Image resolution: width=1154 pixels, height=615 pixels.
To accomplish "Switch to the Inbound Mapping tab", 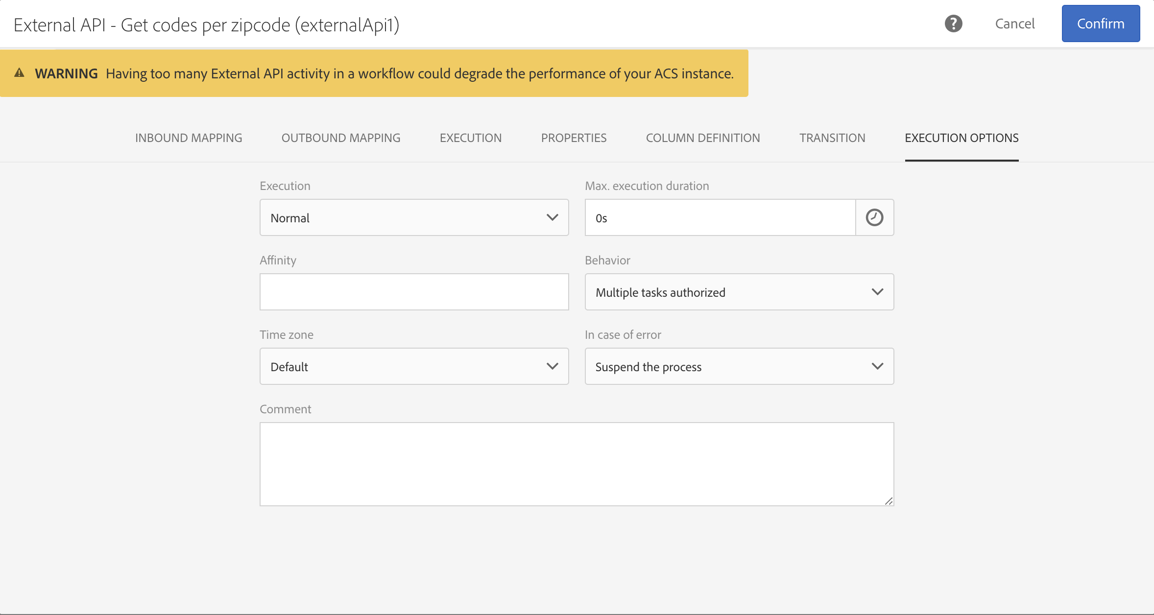I will (x=189, y=138).
